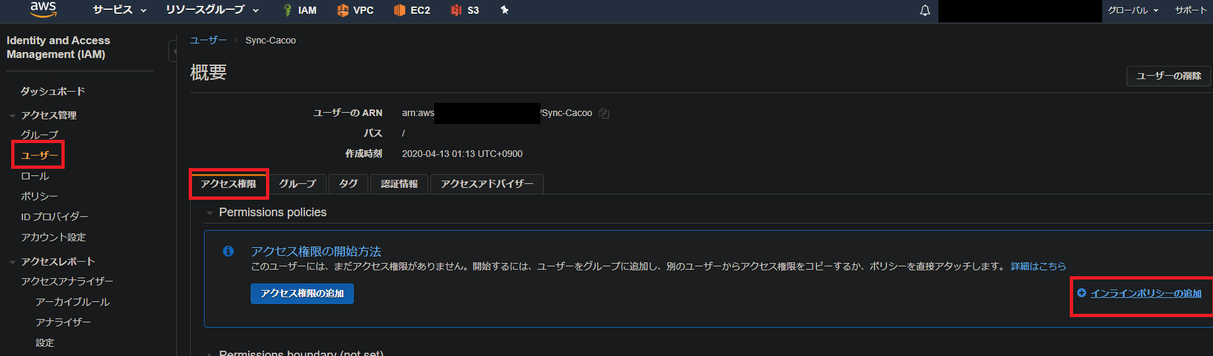Open the アクセス権限の開始方法 heading link
This screenshot has height=356, width=1213.
pyautogui.click(x=316, y=251)
